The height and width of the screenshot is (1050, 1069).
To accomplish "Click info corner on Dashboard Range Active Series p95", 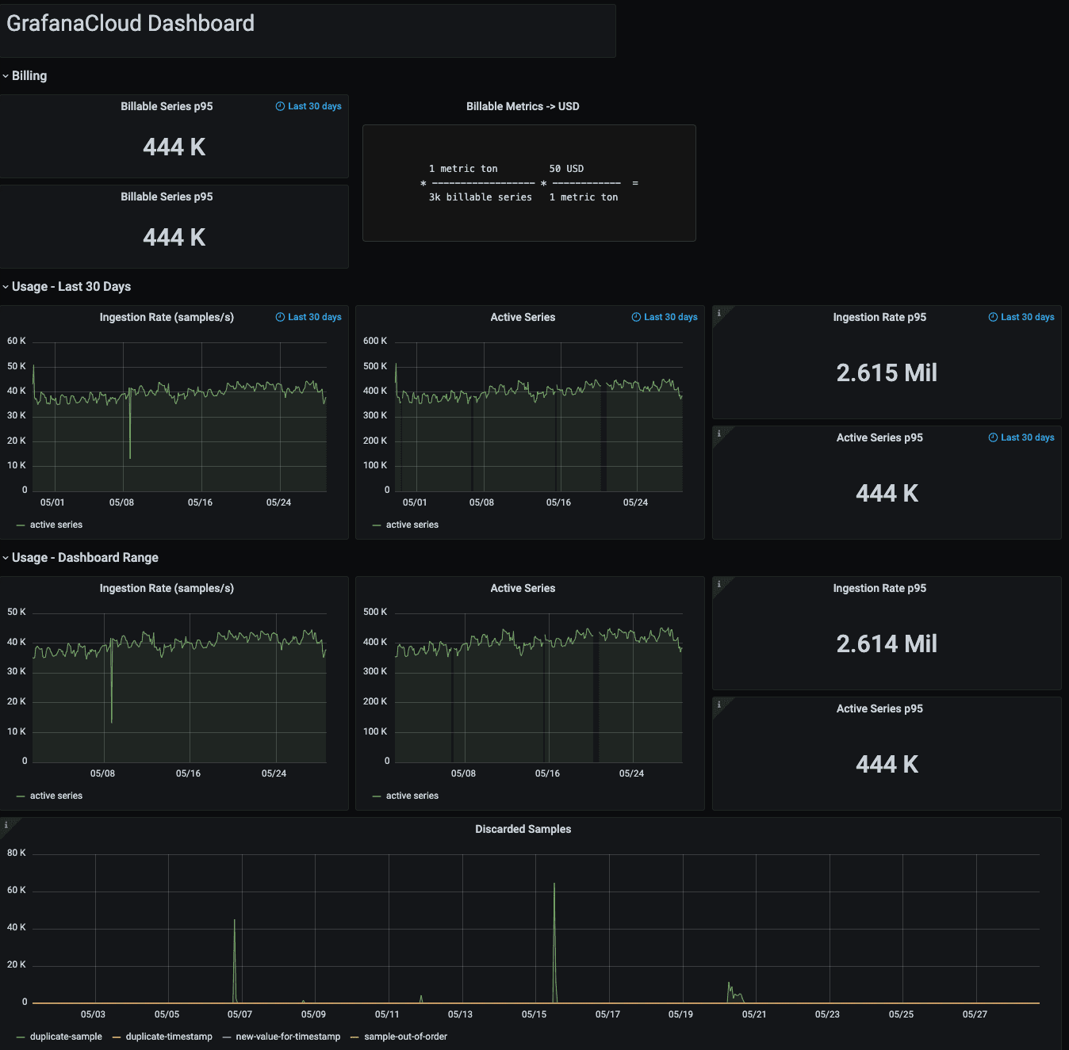I will tap(718, 704).
